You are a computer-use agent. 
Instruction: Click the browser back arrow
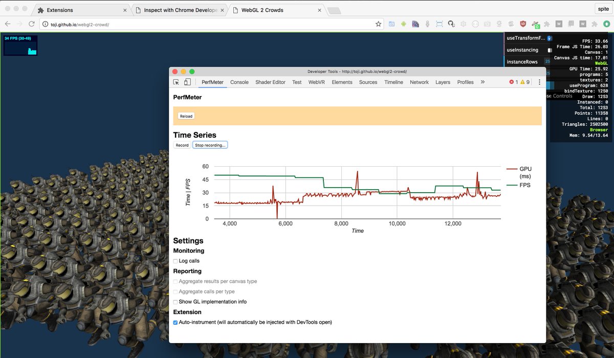click(x=8, y=24)
